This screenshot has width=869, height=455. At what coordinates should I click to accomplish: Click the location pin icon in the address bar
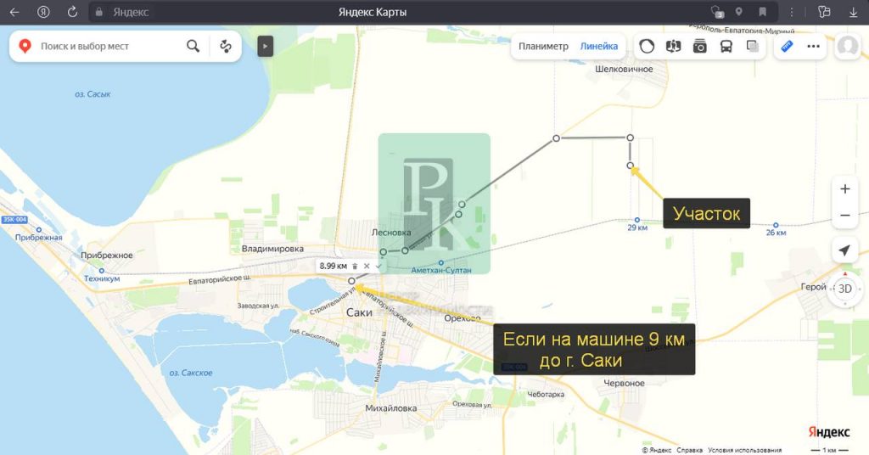point(739,12)
